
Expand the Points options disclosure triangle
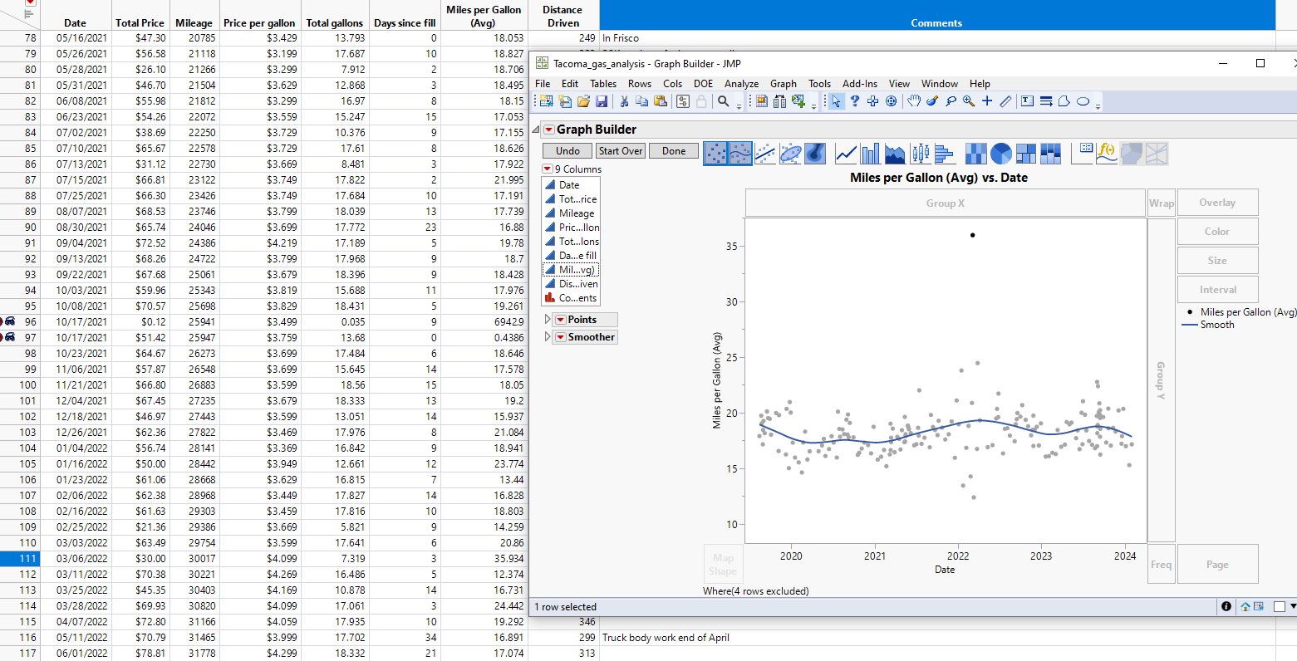[x=547, y=320]
